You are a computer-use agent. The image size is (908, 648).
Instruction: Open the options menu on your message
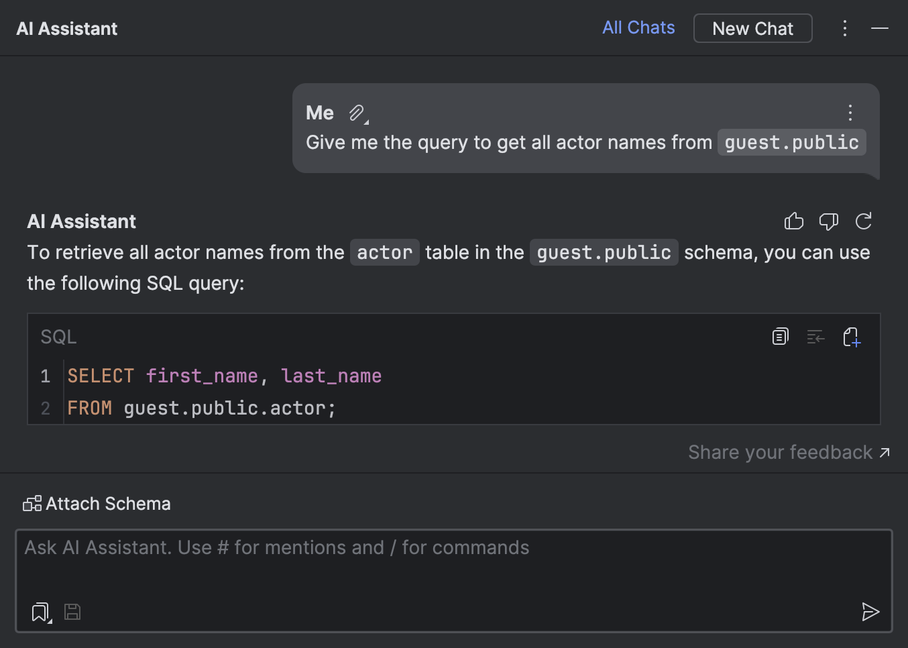click(x=850, y=113)
